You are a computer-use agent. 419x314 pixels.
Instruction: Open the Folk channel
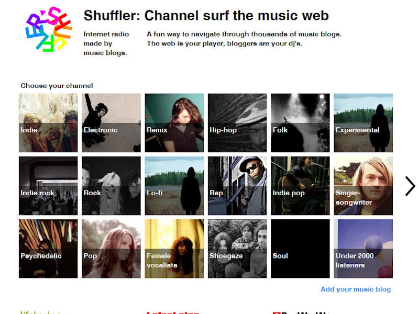pyautogui.click(x=300, y=123)
